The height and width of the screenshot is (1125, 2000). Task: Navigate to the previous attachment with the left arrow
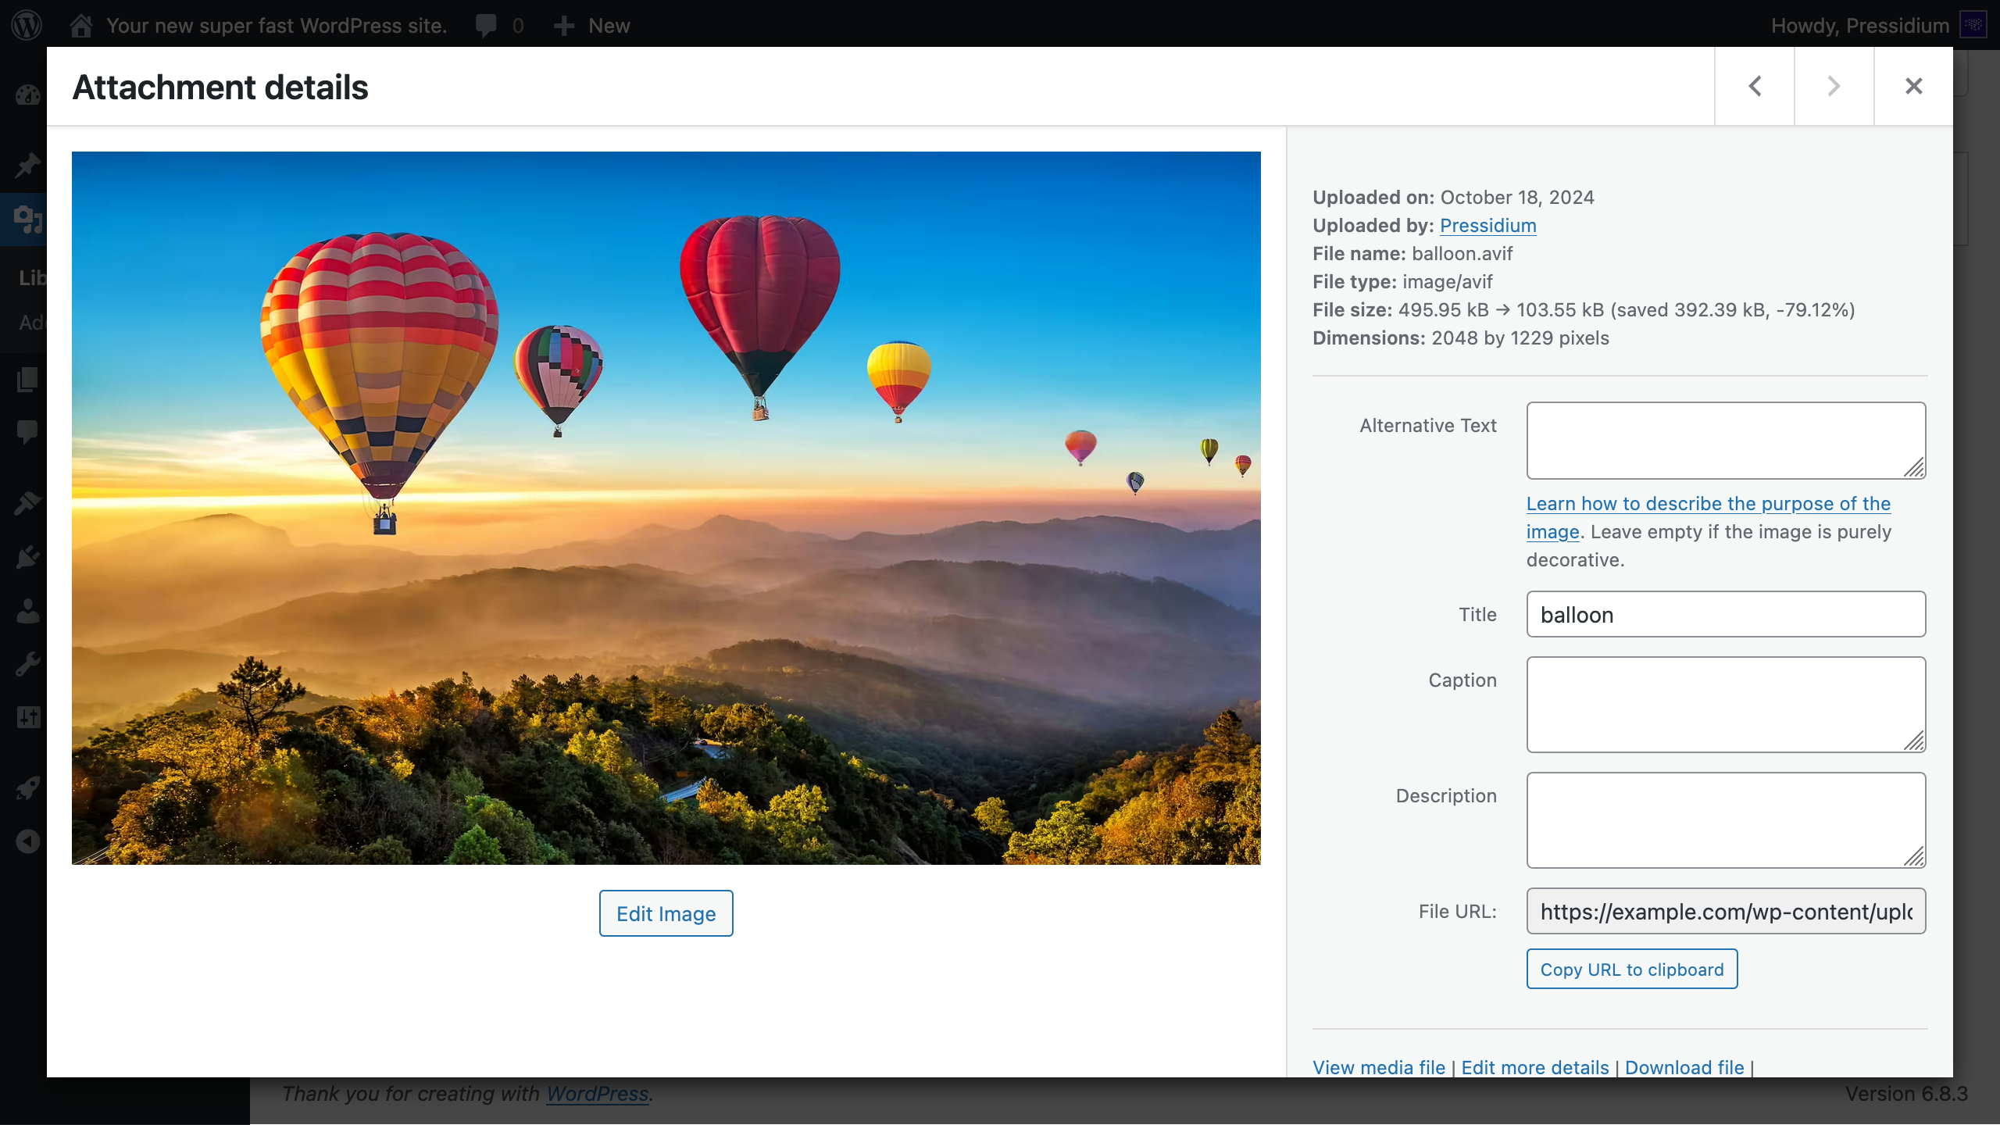(x=1753, y=86)
